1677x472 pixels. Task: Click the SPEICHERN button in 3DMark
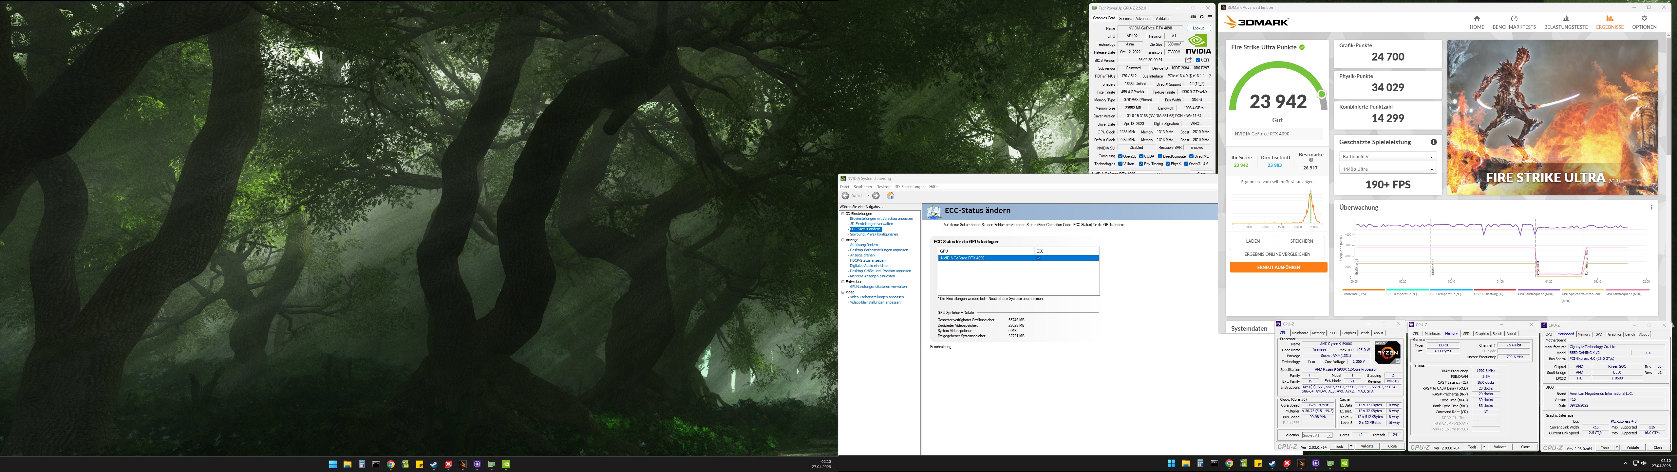click(1302, 241)
